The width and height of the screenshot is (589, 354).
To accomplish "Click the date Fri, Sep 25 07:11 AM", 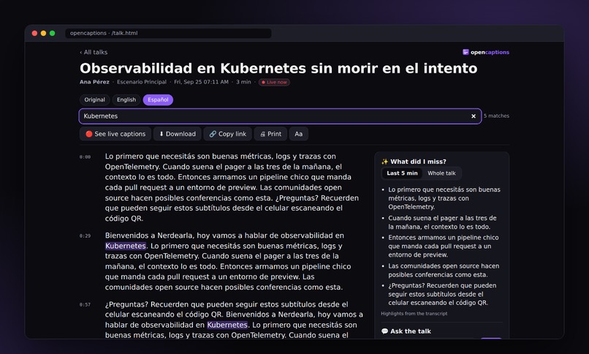I will click(x=201, y=82).
